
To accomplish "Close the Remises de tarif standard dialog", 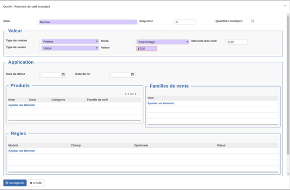I will (285, 6).
